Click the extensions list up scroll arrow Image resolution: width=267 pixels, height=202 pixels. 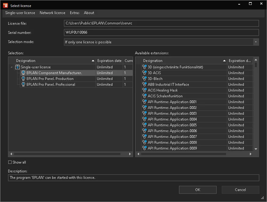[x=256, y=60]
